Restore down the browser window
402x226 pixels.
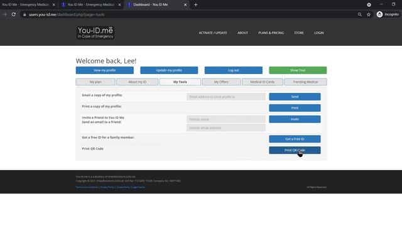(x=394, y=4)
